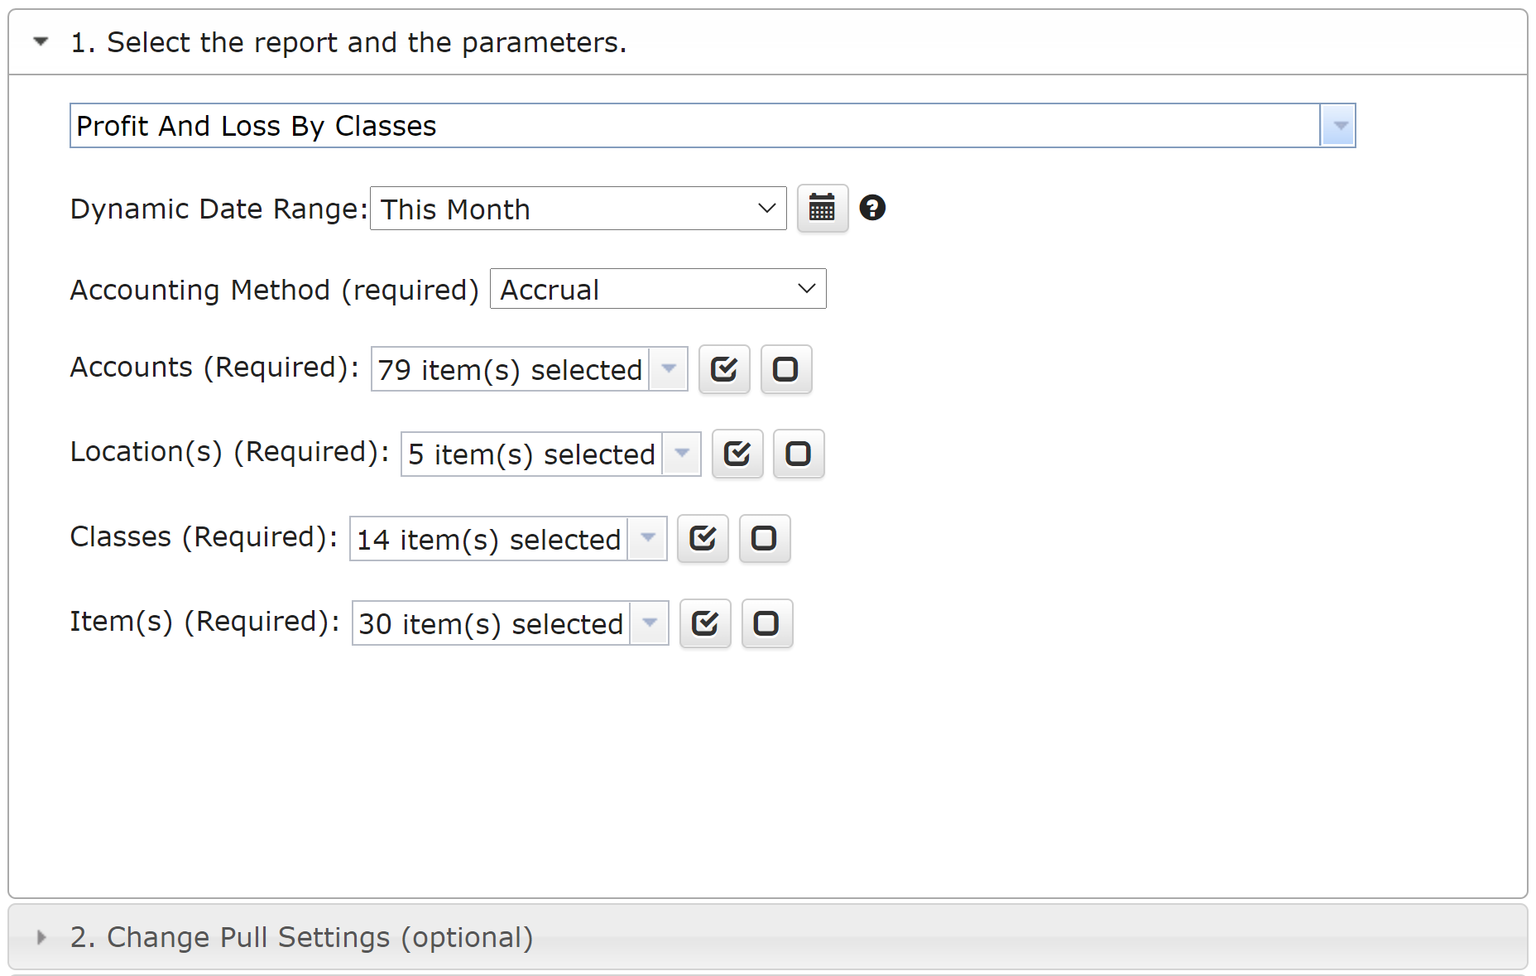The image size is (1536, 976).
Task: Click the help question mark icon
Action: (x=872, y=208)
